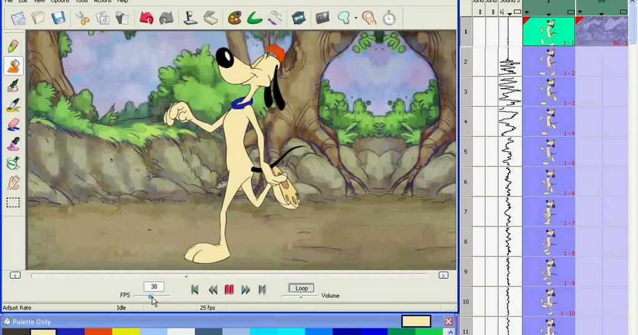Redo with the gray arrow icon

pyautogui.click(x=166, y=18)
